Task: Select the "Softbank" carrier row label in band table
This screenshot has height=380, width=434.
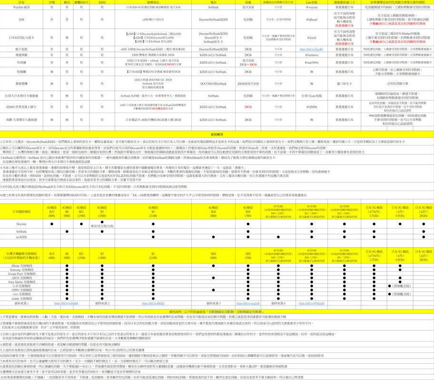Action: (21, 232)
